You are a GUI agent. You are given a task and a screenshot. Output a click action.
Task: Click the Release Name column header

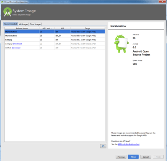(22, 28)
